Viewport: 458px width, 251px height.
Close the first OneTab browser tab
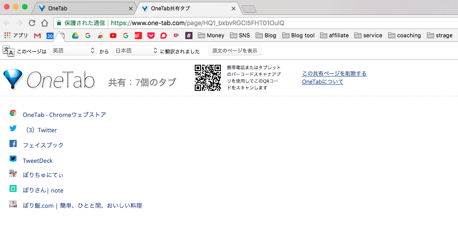pos(131,9)
